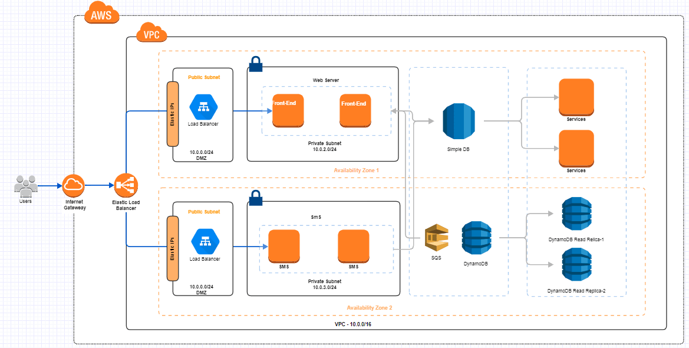The image size is (689, 348).
Task: Click the Elastic Load Balancer orange icon
Action: coord(126,186)
